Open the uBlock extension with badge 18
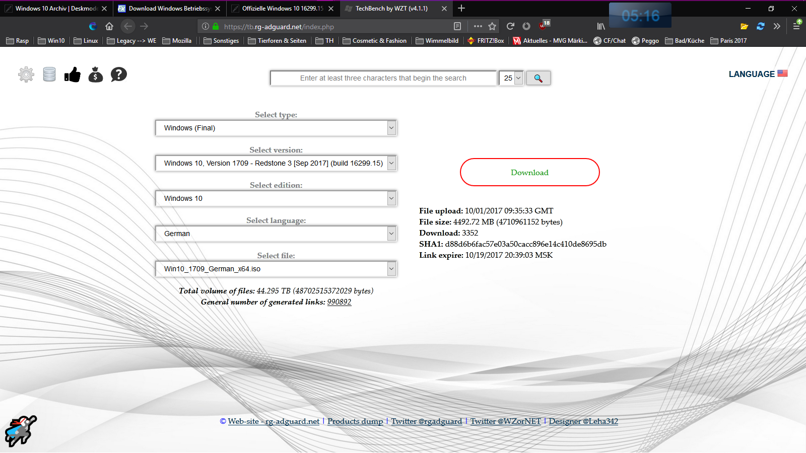806x453 pixels. [x=544, y=25]
